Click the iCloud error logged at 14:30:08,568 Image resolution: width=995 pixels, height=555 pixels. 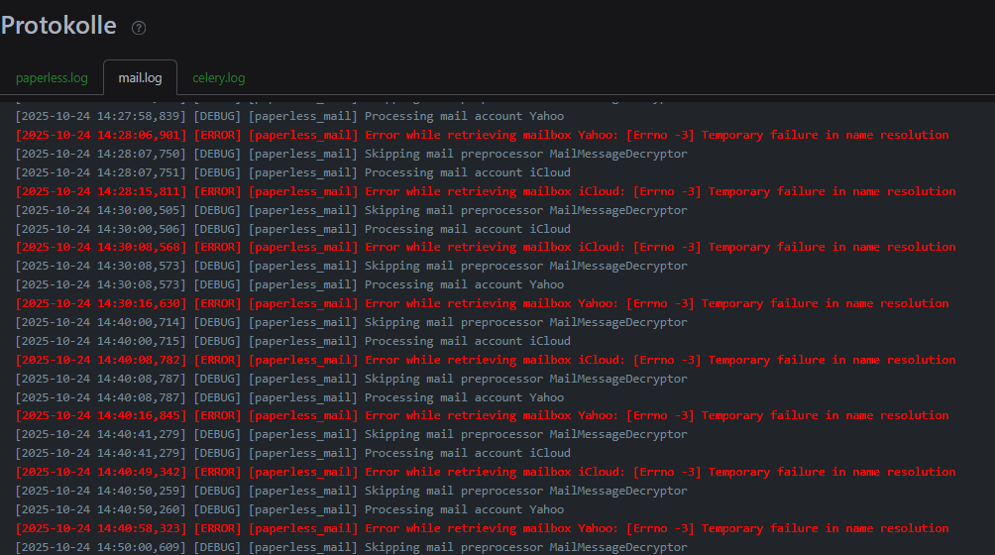point(486,247)
